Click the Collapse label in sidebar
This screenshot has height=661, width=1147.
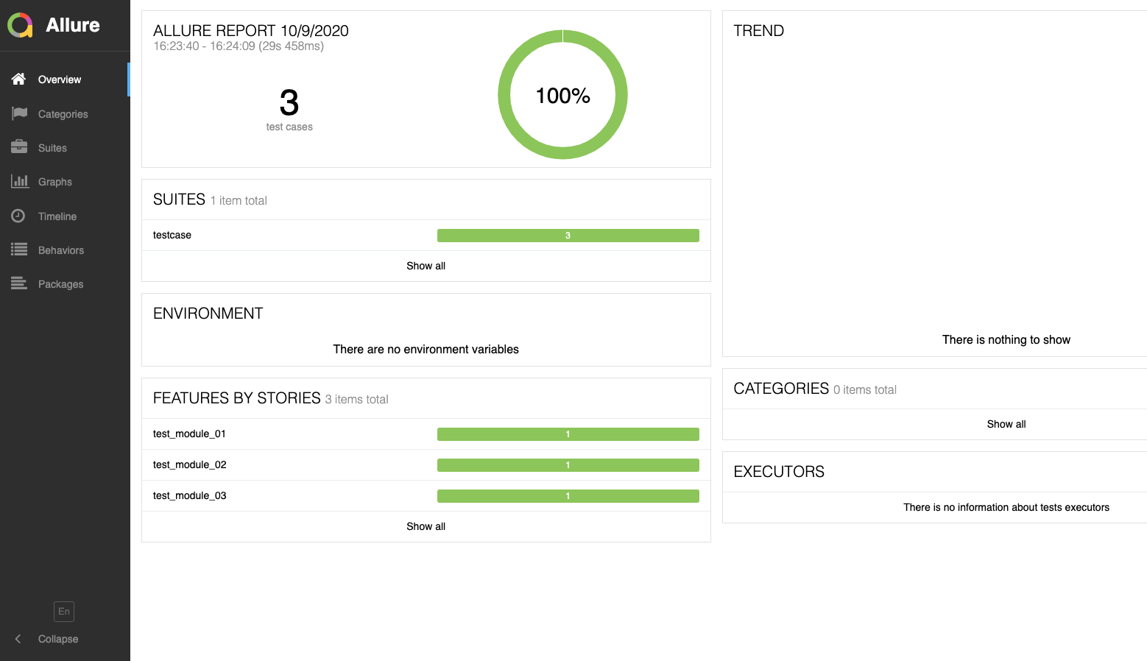click(58, 639)
